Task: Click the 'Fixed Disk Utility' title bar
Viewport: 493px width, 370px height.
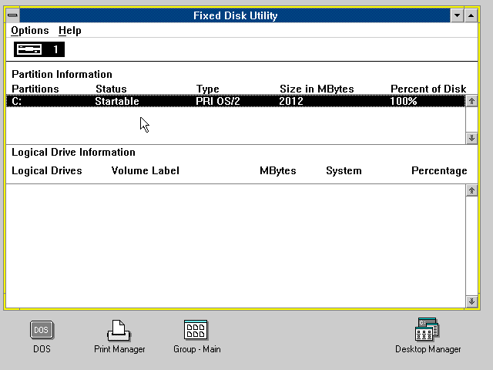Action: 235,15
